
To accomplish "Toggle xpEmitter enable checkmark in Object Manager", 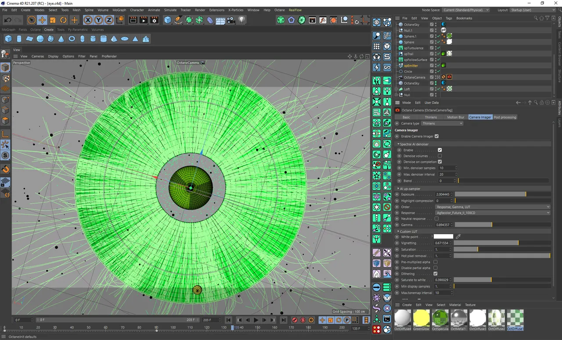I will (x=438, y=65).
